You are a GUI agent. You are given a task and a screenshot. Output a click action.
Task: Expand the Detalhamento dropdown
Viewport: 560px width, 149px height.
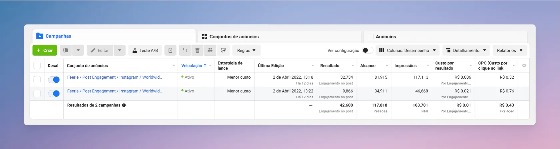tap(466, 50)
